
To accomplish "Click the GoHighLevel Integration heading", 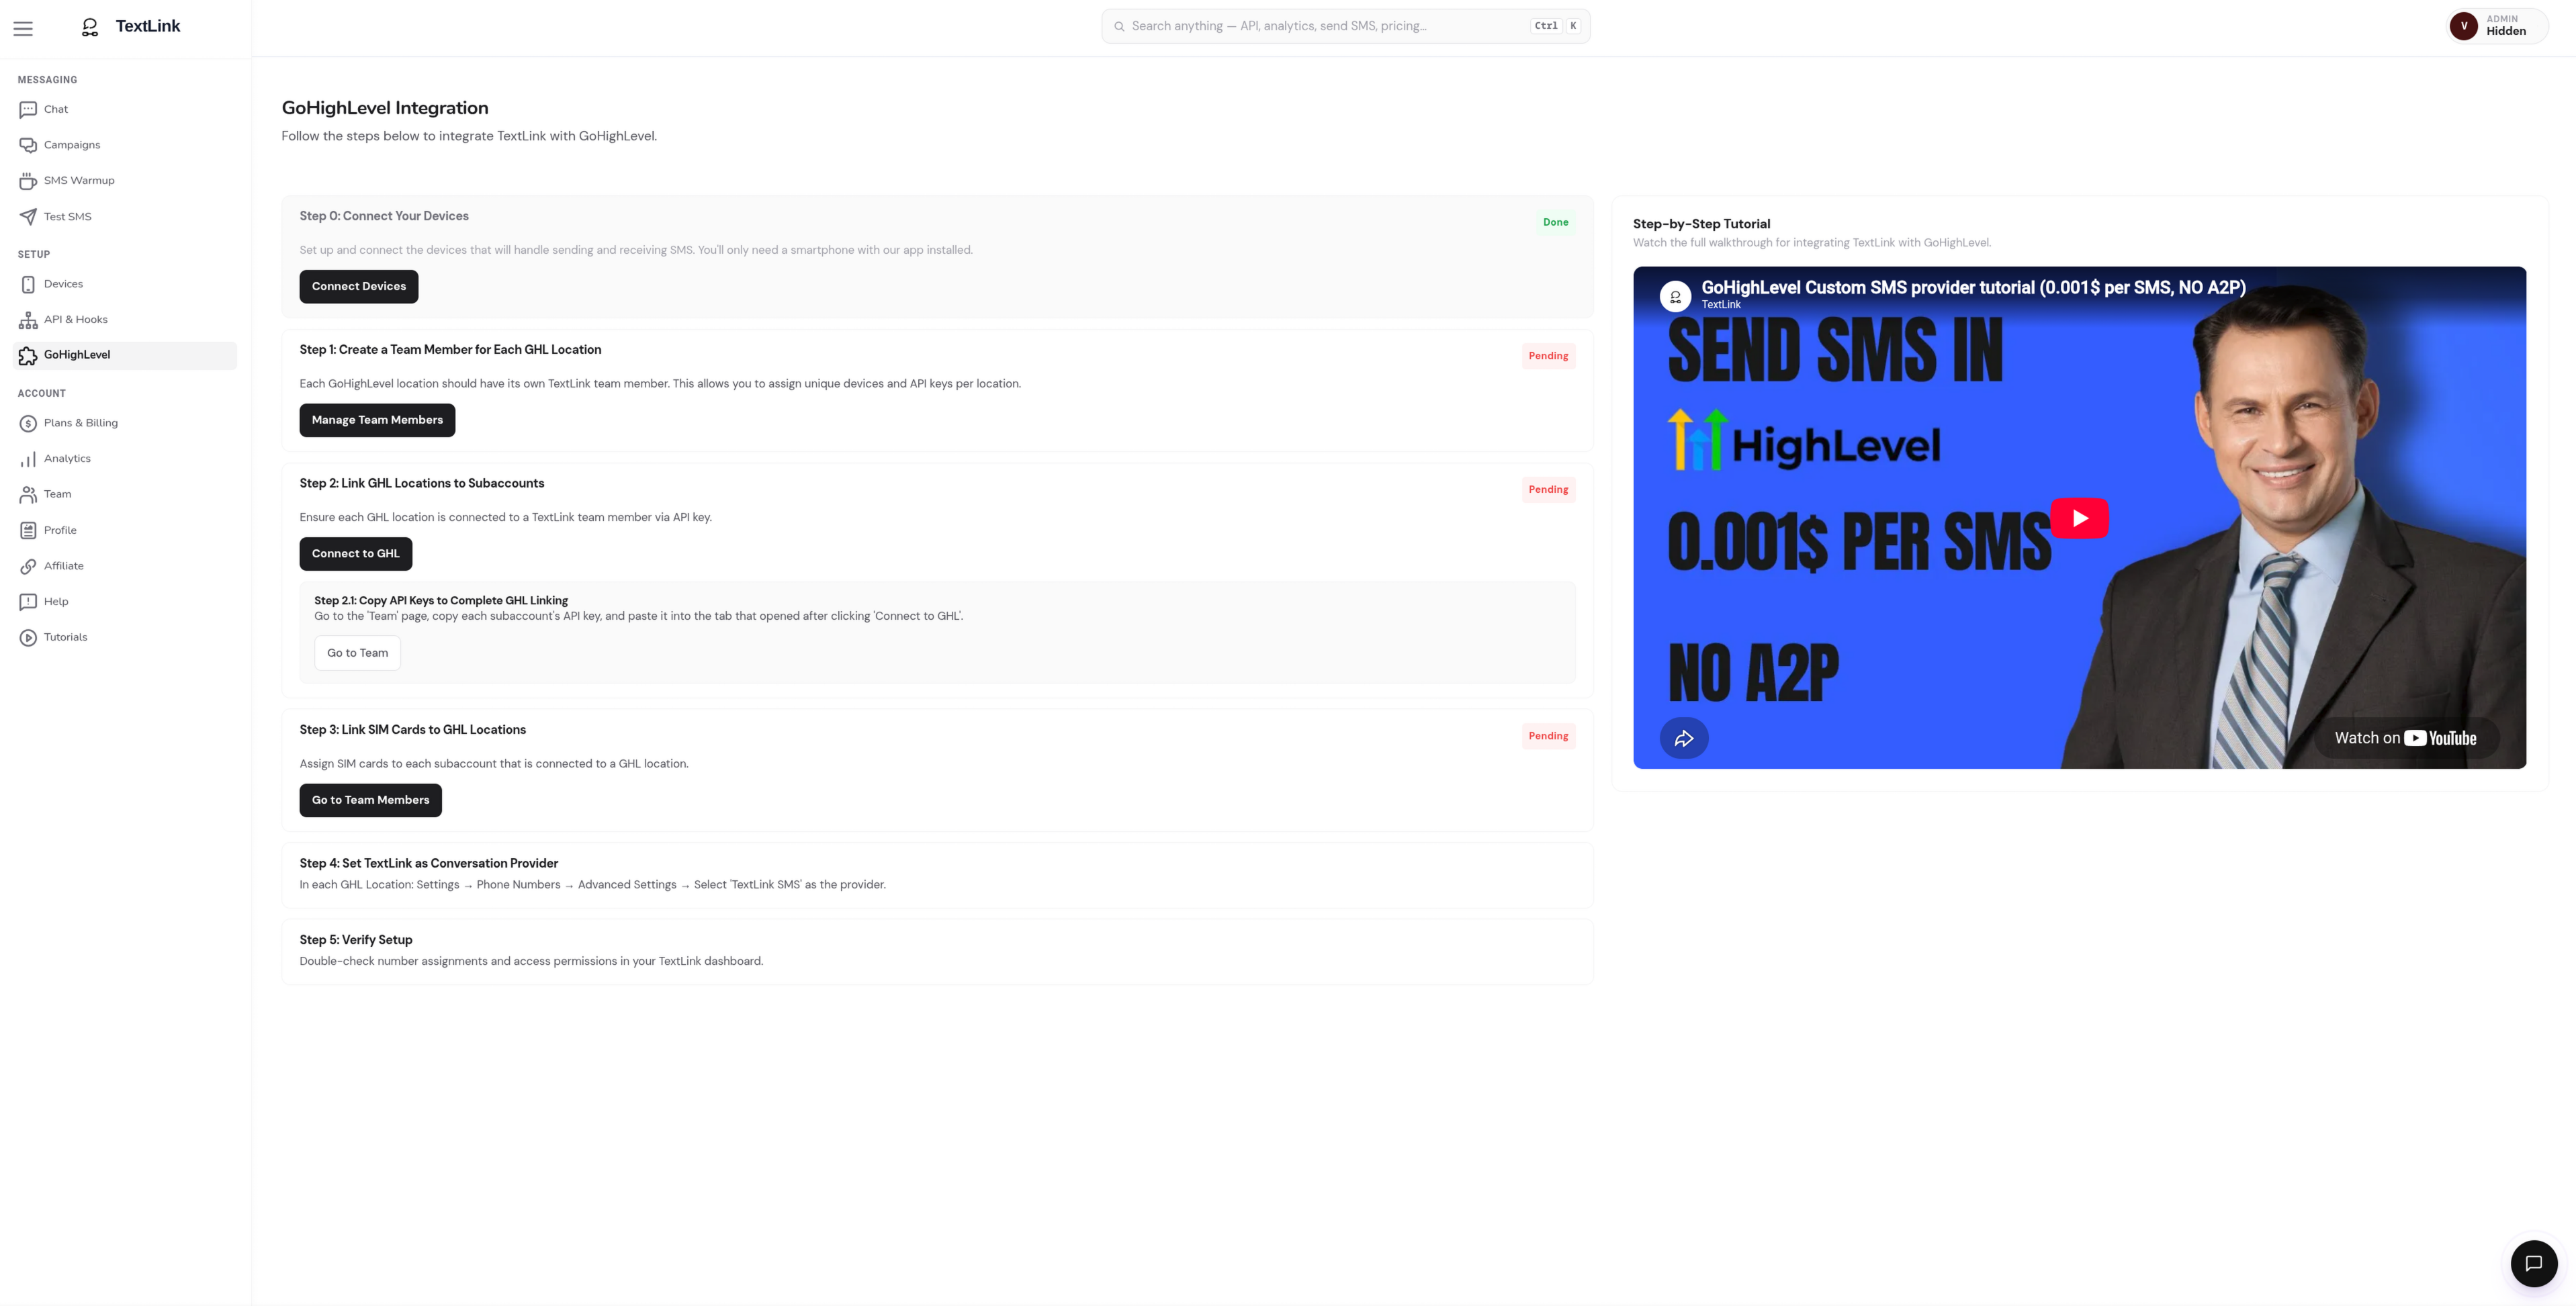I will pos(385,108).
